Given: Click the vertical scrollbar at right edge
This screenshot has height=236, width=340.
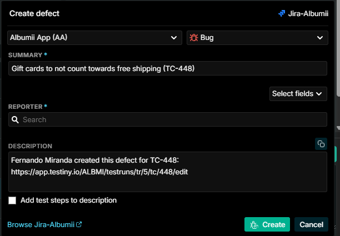Looking at the screenshot, I should tap(338, 48).
